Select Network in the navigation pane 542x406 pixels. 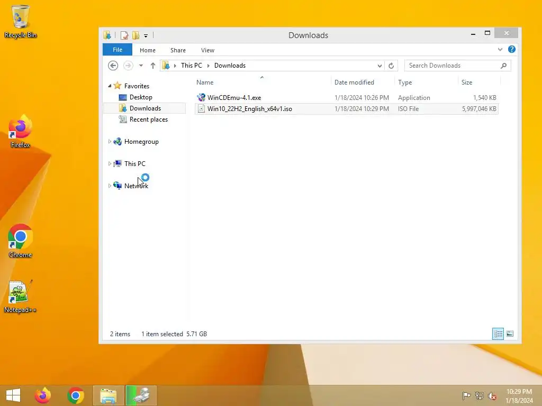coord(136,186)
